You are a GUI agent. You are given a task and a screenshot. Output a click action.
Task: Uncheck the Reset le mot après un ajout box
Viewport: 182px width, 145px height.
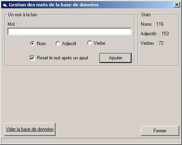(33, 58)
